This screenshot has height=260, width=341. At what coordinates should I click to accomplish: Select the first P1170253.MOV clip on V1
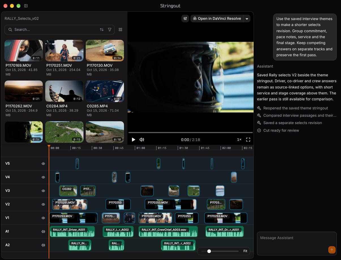point(73,218)
